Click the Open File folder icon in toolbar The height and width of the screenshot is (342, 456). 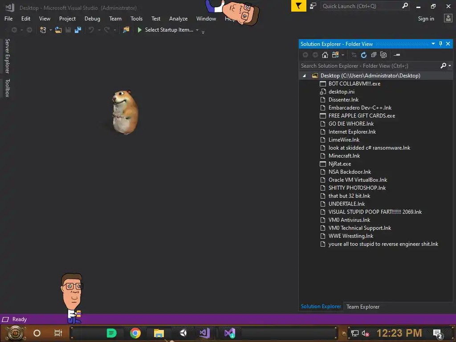tap(58, 30)
